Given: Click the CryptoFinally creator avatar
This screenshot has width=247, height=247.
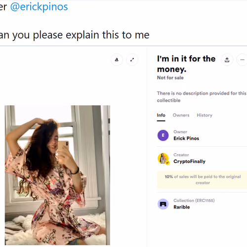Looking at the screenshot, I should (163, 159).
